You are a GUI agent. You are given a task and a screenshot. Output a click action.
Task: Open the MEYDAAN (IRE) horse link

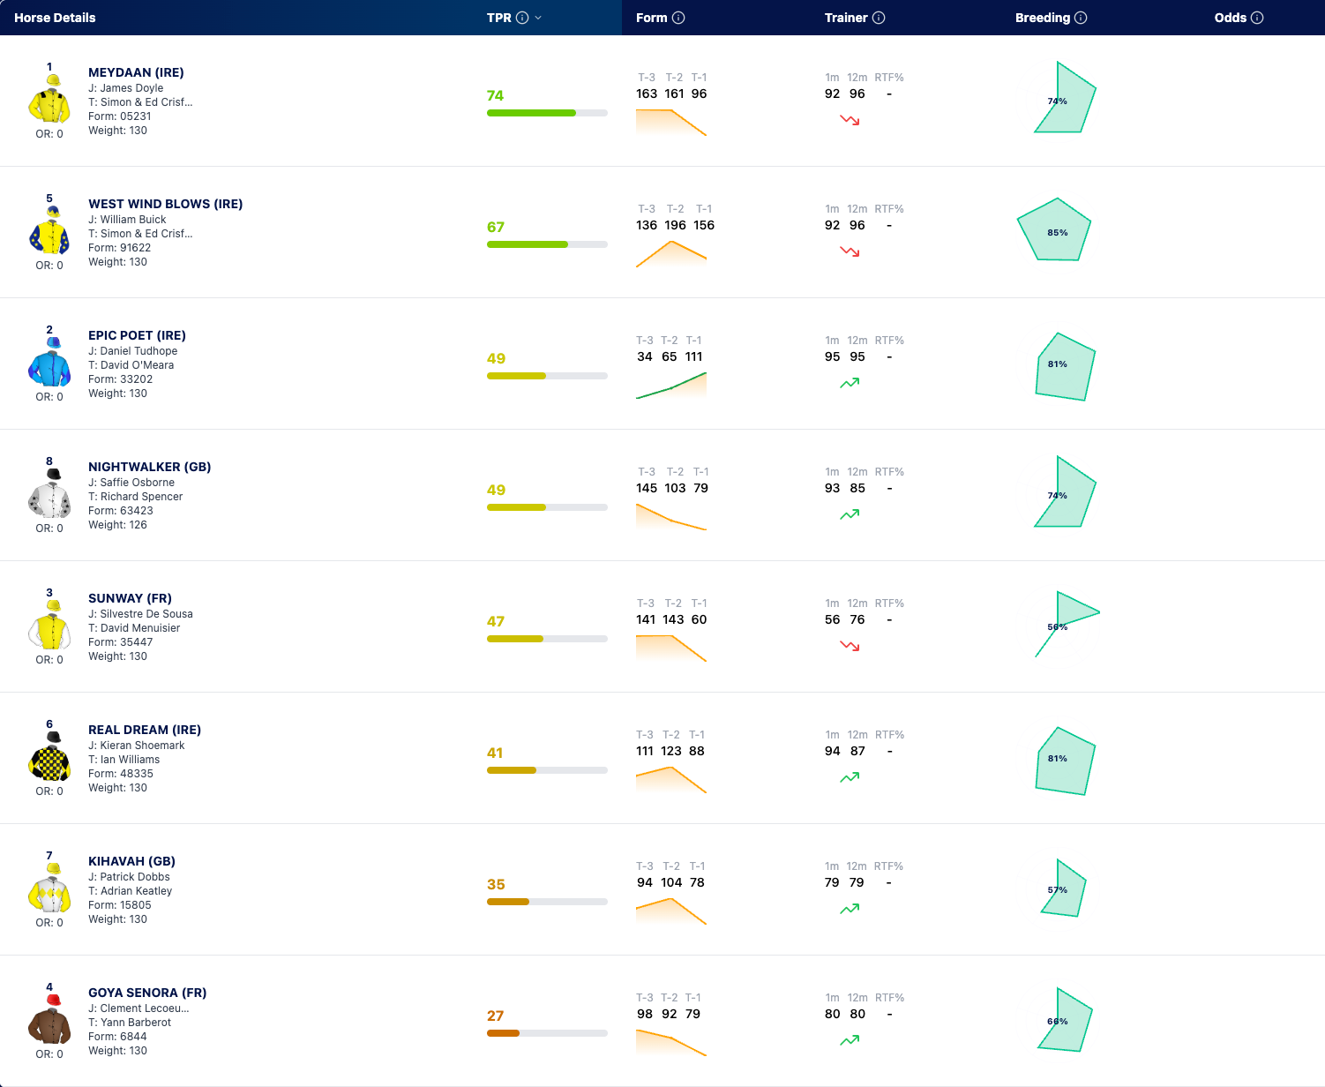click(x=136, y=72)
